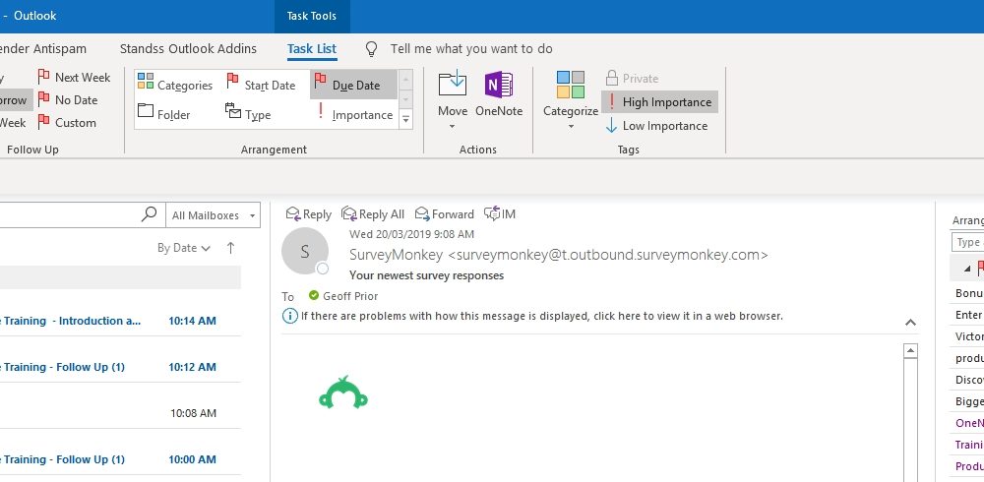Arrange tasks by Categories
Viewport: 984px width, 482px height.
175,85
